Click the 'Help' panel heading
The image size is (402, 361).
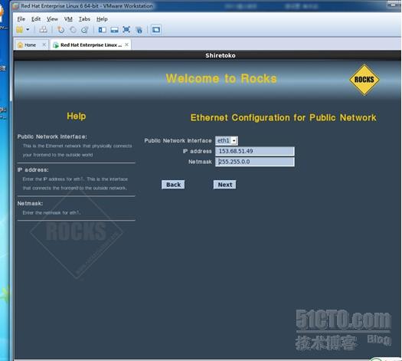pos(77,116)
